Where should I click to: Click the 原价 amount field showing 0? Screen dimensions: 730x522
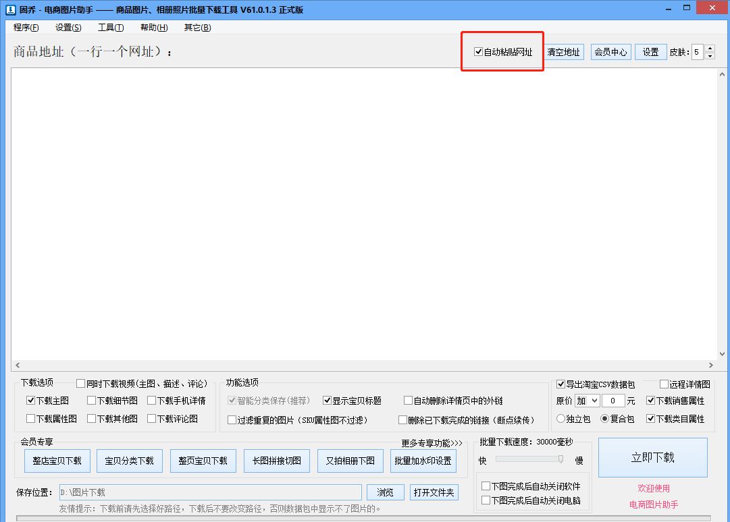[x=612, y=401]
